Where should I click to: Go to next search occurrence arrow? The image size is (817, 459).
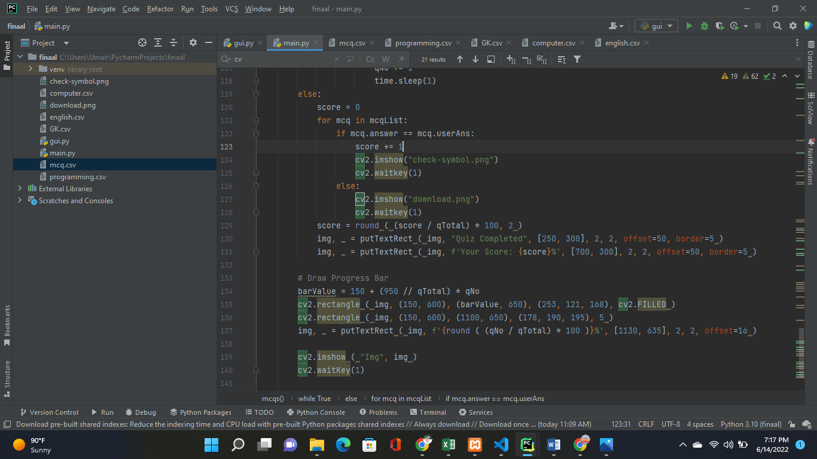point(475,59)
